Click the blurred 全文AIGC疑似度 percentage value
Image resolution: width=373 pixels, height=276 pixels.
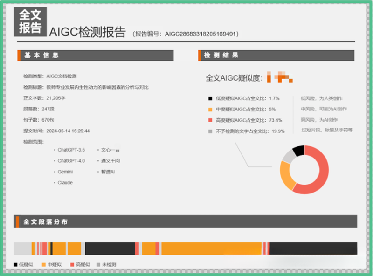(280, 77)
